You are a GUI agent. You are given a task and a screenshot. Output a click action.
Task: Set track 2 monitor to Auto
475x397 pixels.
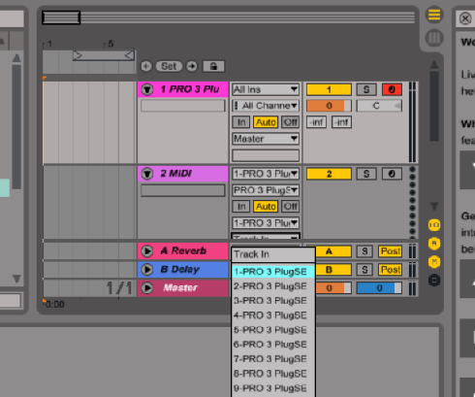coord(266,207)
